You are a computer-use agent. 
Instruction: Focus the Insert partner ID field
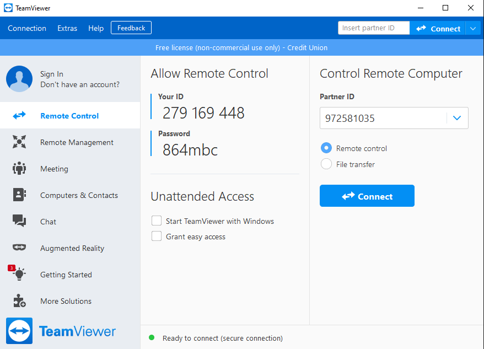(x=374, y=28)
